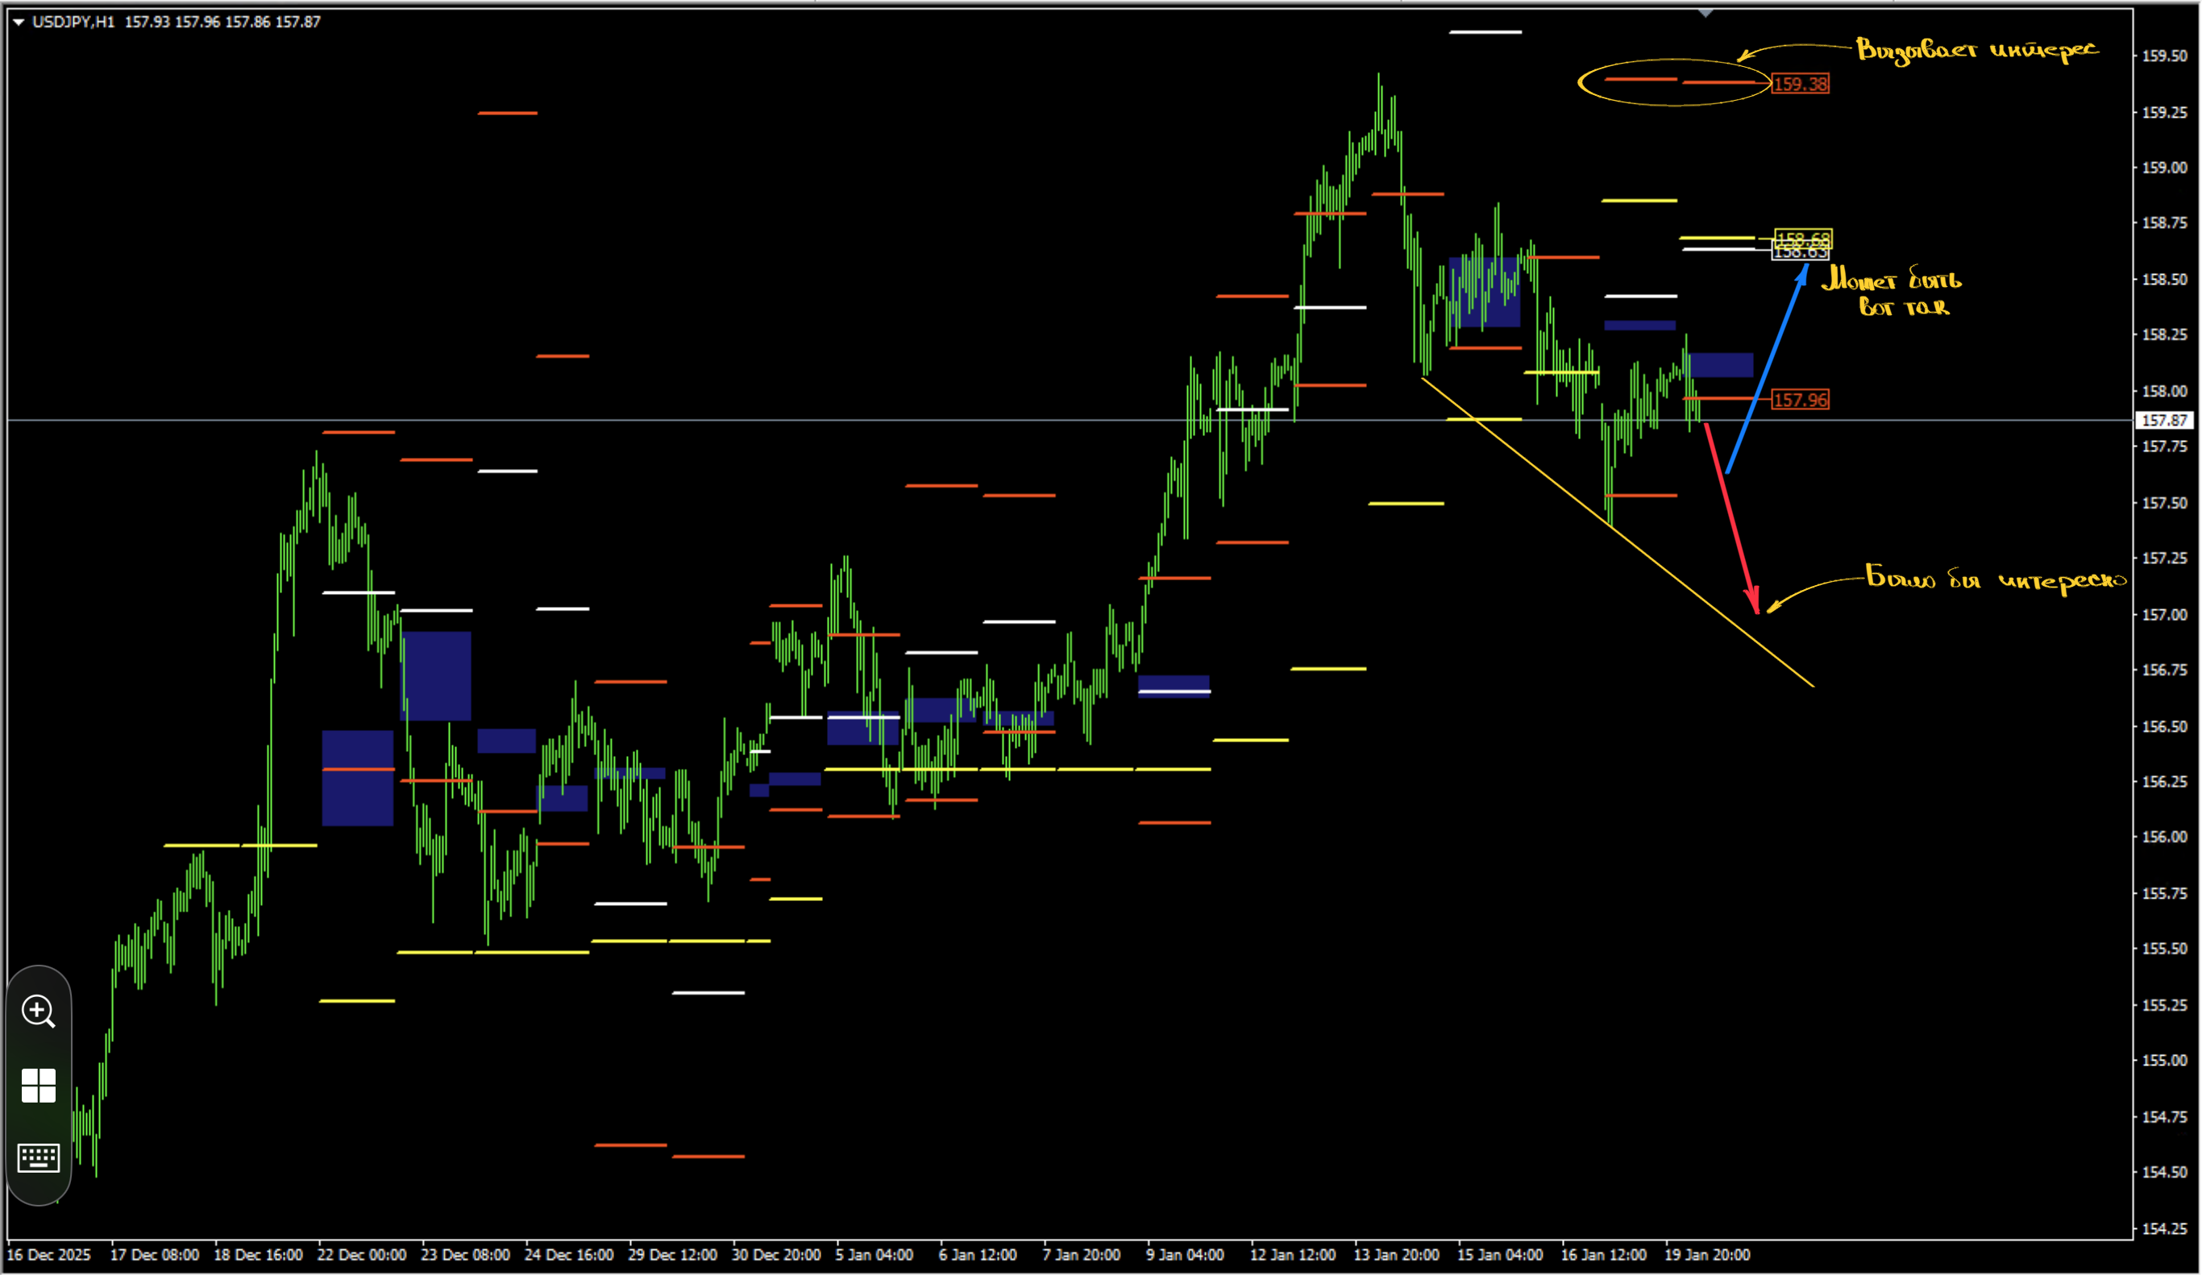The image size is (2202, 1275).
Task: Click the USDJPY,H1 OHLC header text
Action: (x=177, y=22)
